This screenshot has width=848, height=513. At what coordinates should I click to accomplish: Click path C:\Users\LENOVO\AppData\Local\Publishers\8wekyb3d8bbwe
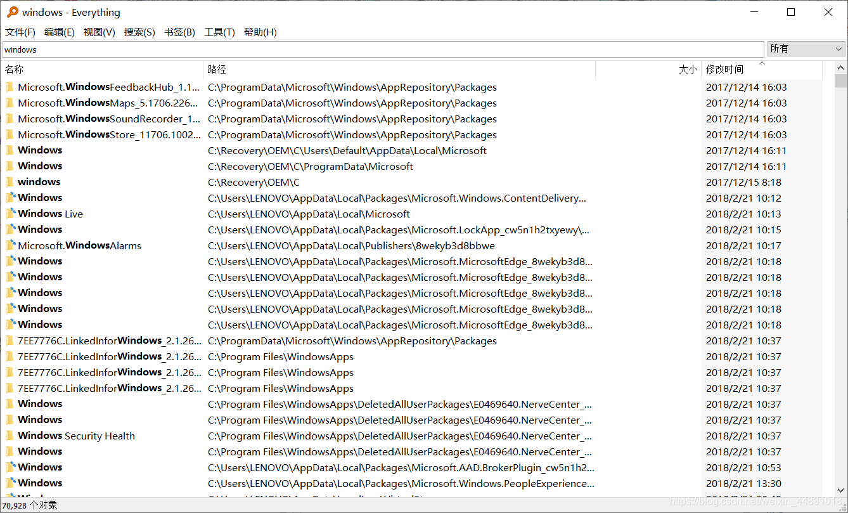point(351,245)
